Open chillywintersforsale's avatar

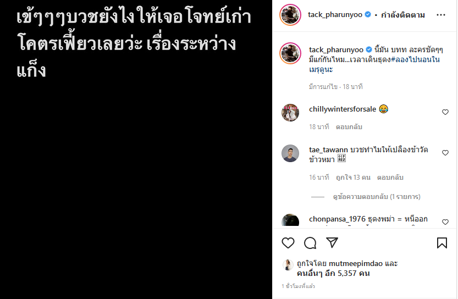coord(290,113)
